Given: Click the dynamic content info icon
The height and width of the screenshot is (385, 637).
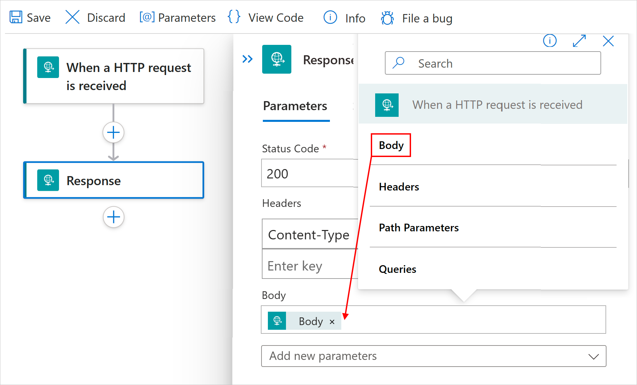Looking at the screenshot, I should coord(550,41).
